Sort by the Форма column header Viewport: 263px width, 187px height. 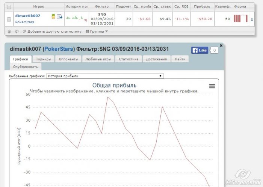tap(240, 7)
